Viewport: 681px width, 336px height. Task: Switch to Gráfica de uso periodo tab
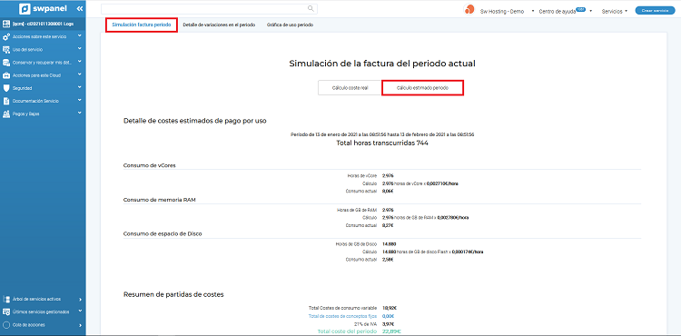point(290,25)
